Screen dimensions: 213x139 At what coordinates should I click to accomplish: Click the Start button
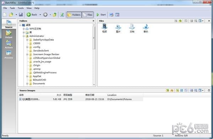click(x=101, y=15)
